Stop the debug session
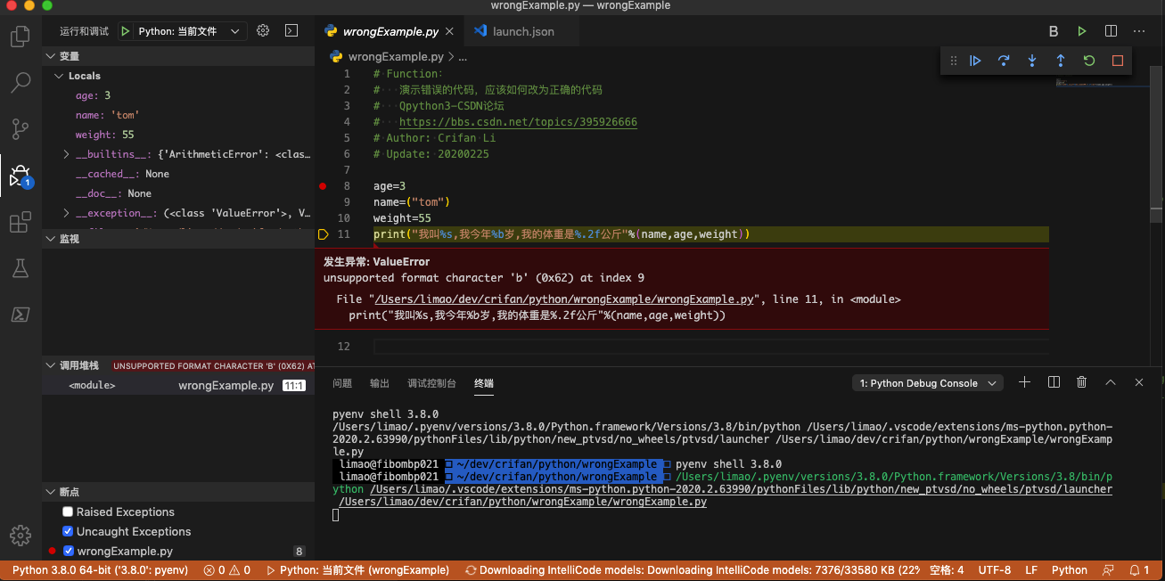The width and height of the screenshot is (1165, 581). 1118,61
